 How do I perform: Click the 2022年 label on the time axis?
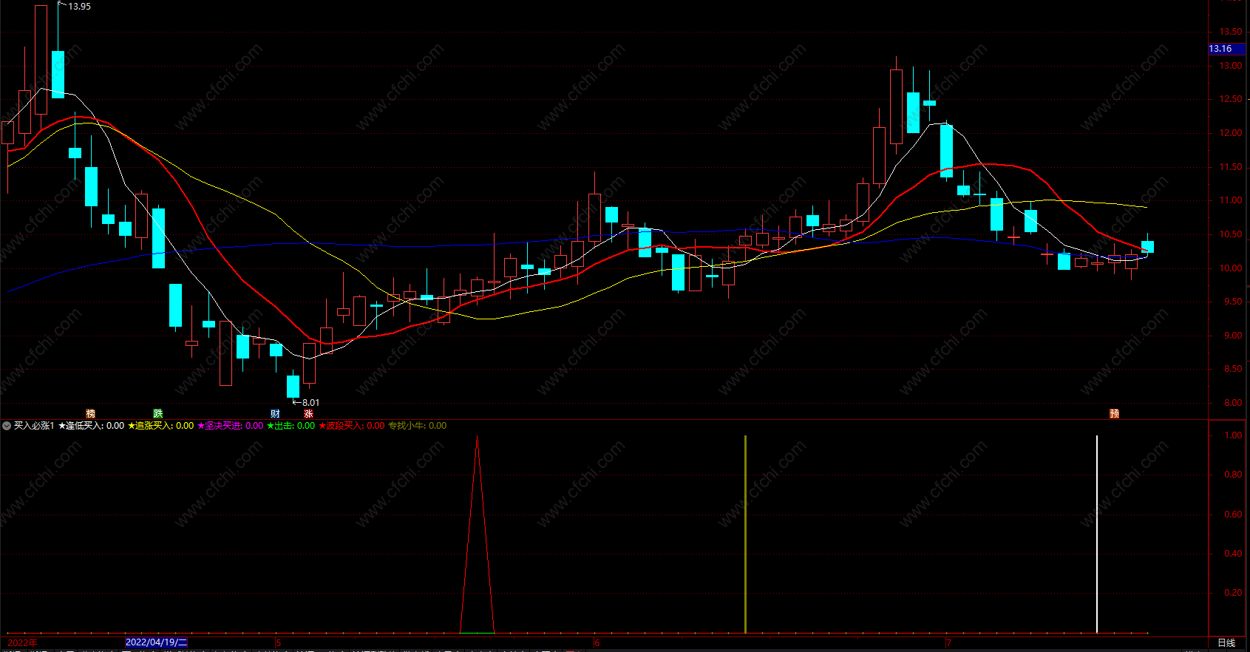click(22, 642)
